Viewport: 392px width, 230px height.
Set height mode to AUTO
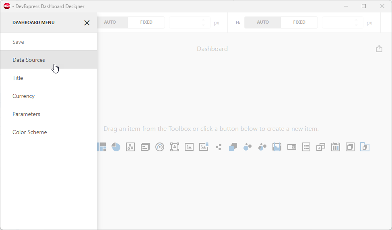coord(263,22)
